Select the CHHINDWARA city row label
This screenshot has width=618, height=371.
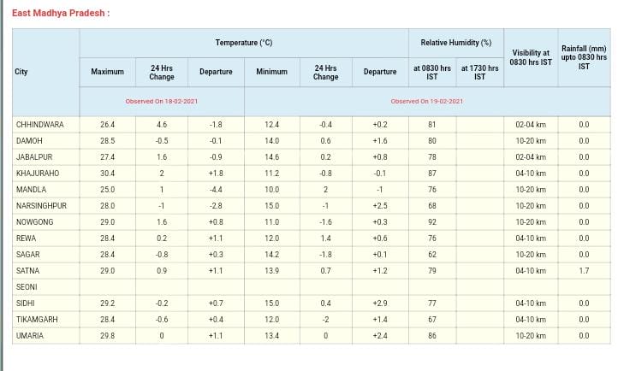(x=40, y=125)
